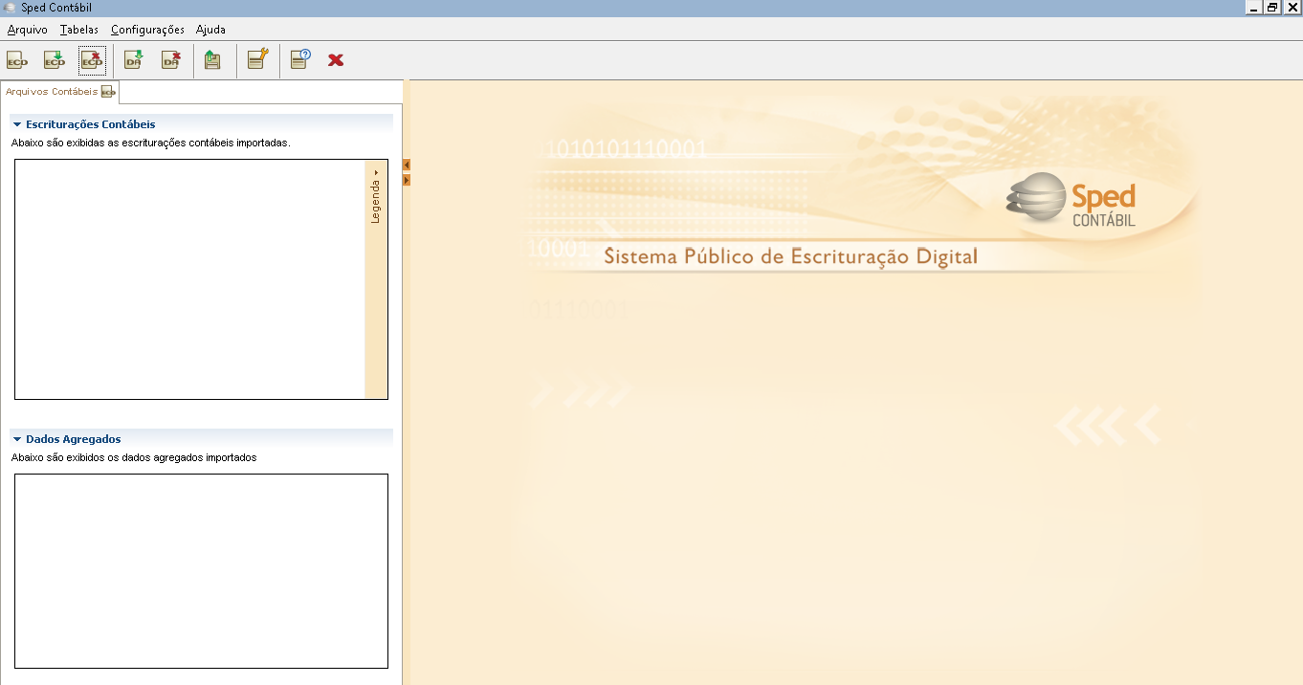Screen dimensions: 1303x685
Task: Click the standalone red X toolbar icon
Action: click(336, 60)
